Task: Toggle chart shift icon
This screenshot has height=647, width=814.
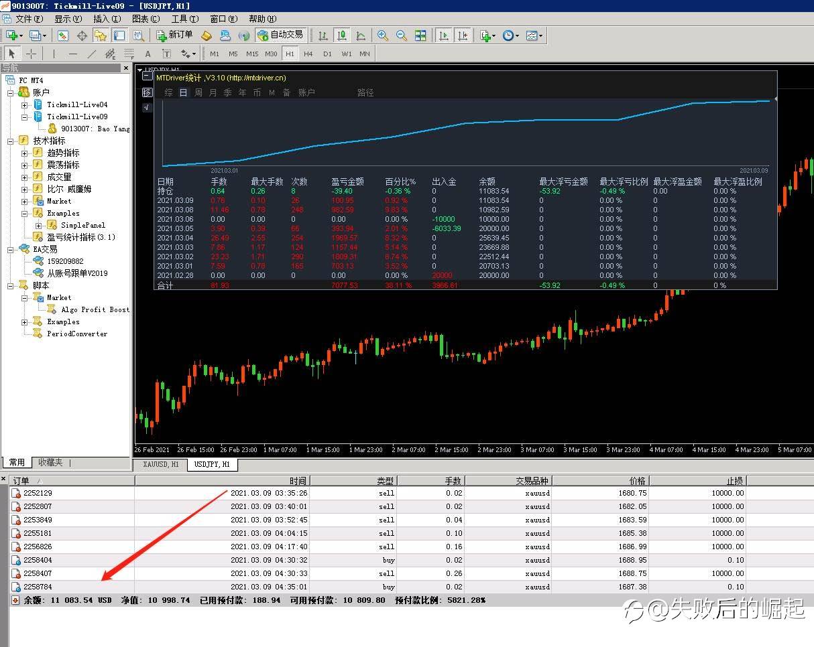Action: [463, 35]
